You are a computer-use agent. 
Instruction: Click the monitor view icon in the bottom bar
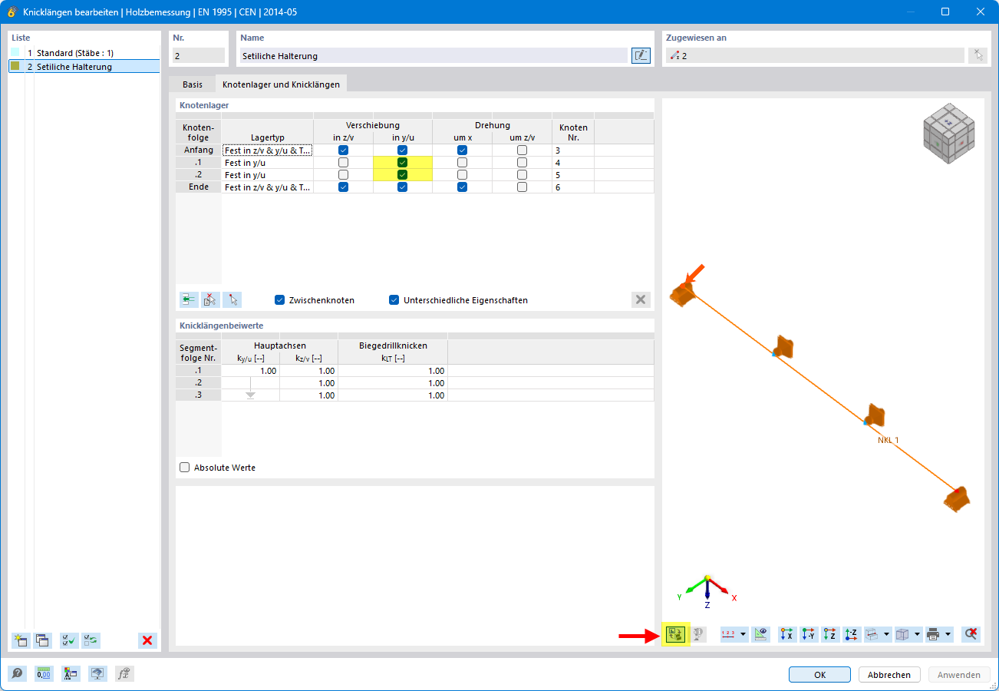pyautogui.click(x=97, y=674)
